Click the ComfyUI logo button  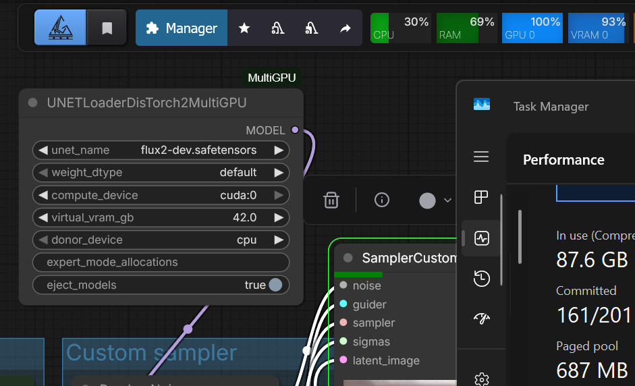60,28
